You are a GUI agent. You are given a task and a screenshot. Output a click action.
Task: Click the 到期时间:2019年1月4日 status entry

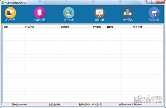(90, 104)
